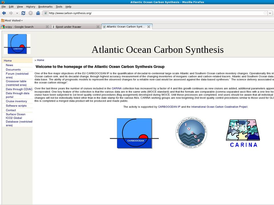
Task: Click the Atlantic Ocean Carbon Synthesis heading
Action: point(158,50)
